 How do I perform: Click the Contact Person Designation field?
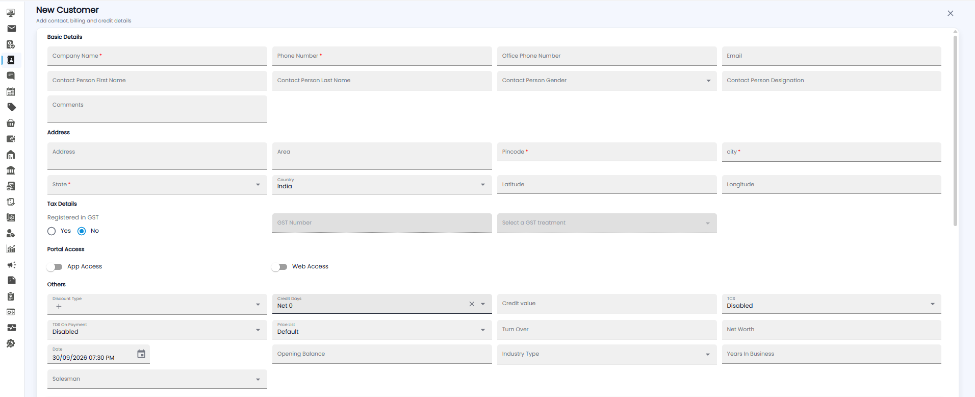point(832,81)
